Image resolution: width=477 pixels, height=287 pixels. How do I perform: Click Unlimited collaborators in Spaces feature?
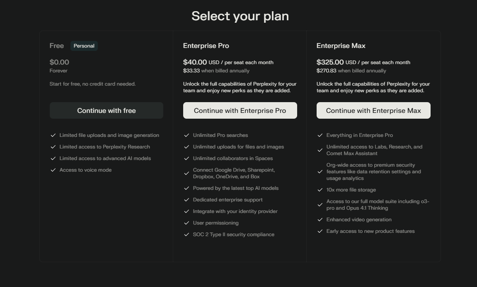[x=233, y=158]
